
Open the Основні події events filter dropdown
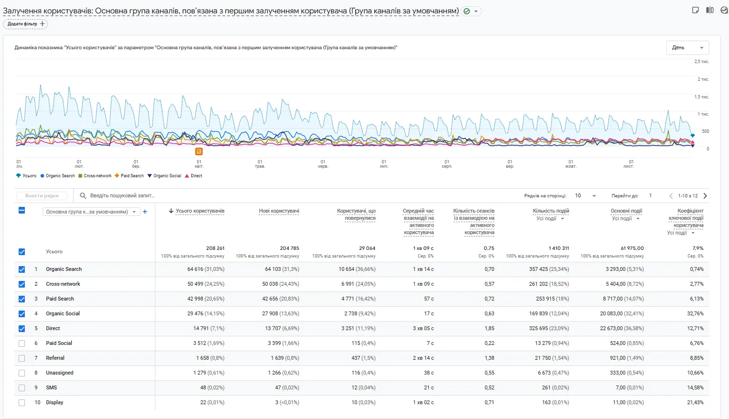tap(626, 219)
